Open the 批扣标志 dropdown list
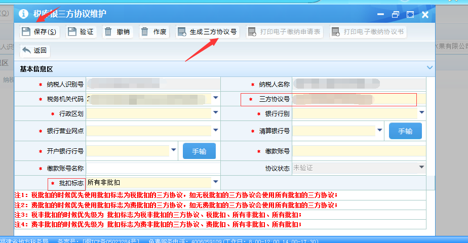 tap(215, 182)
